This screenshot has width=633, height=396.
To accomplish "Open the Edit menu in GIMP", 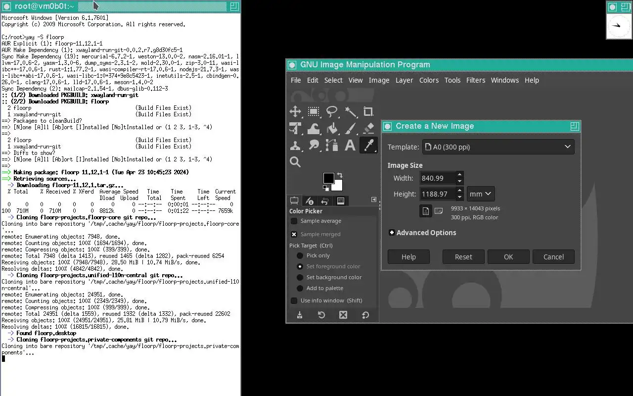I will coord(313,80).
